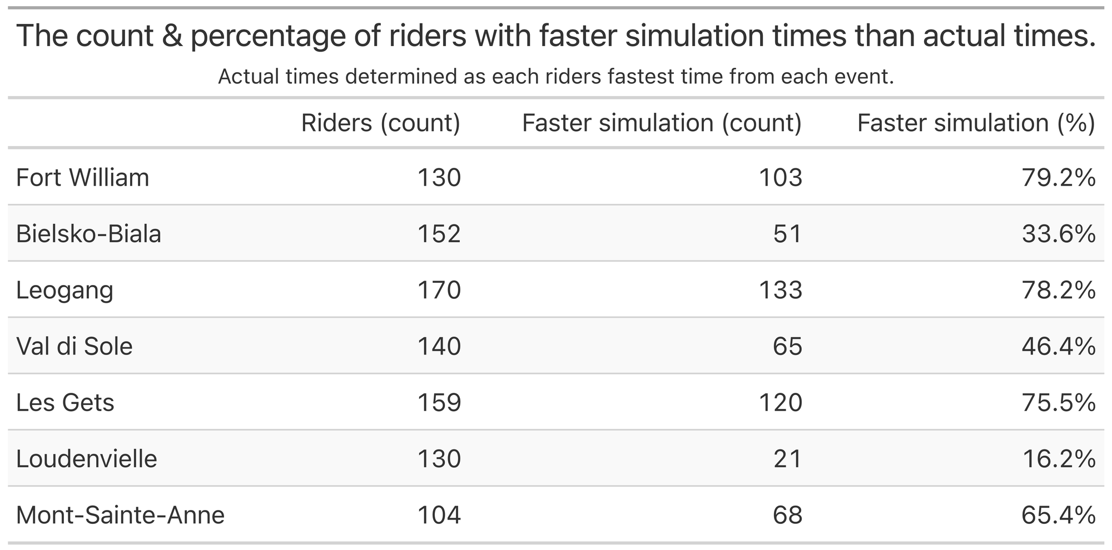The image size is (1112, 550).
Task: Select the Loudenvielle row label
Action: (x=87, y=459)
